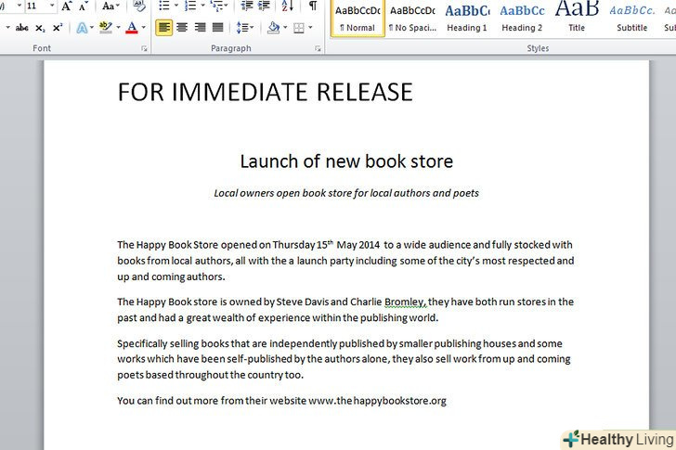The image size is (676, 450).
Task: Expand the multilevel list arrow
Action: point(227,6)
